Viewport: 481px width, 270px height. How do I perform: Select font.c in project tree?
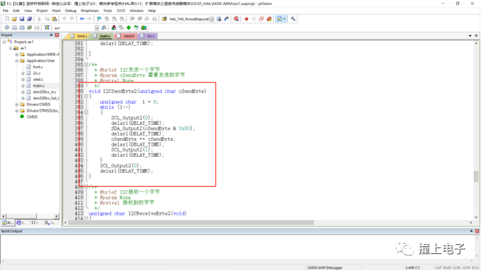(38, 67)
